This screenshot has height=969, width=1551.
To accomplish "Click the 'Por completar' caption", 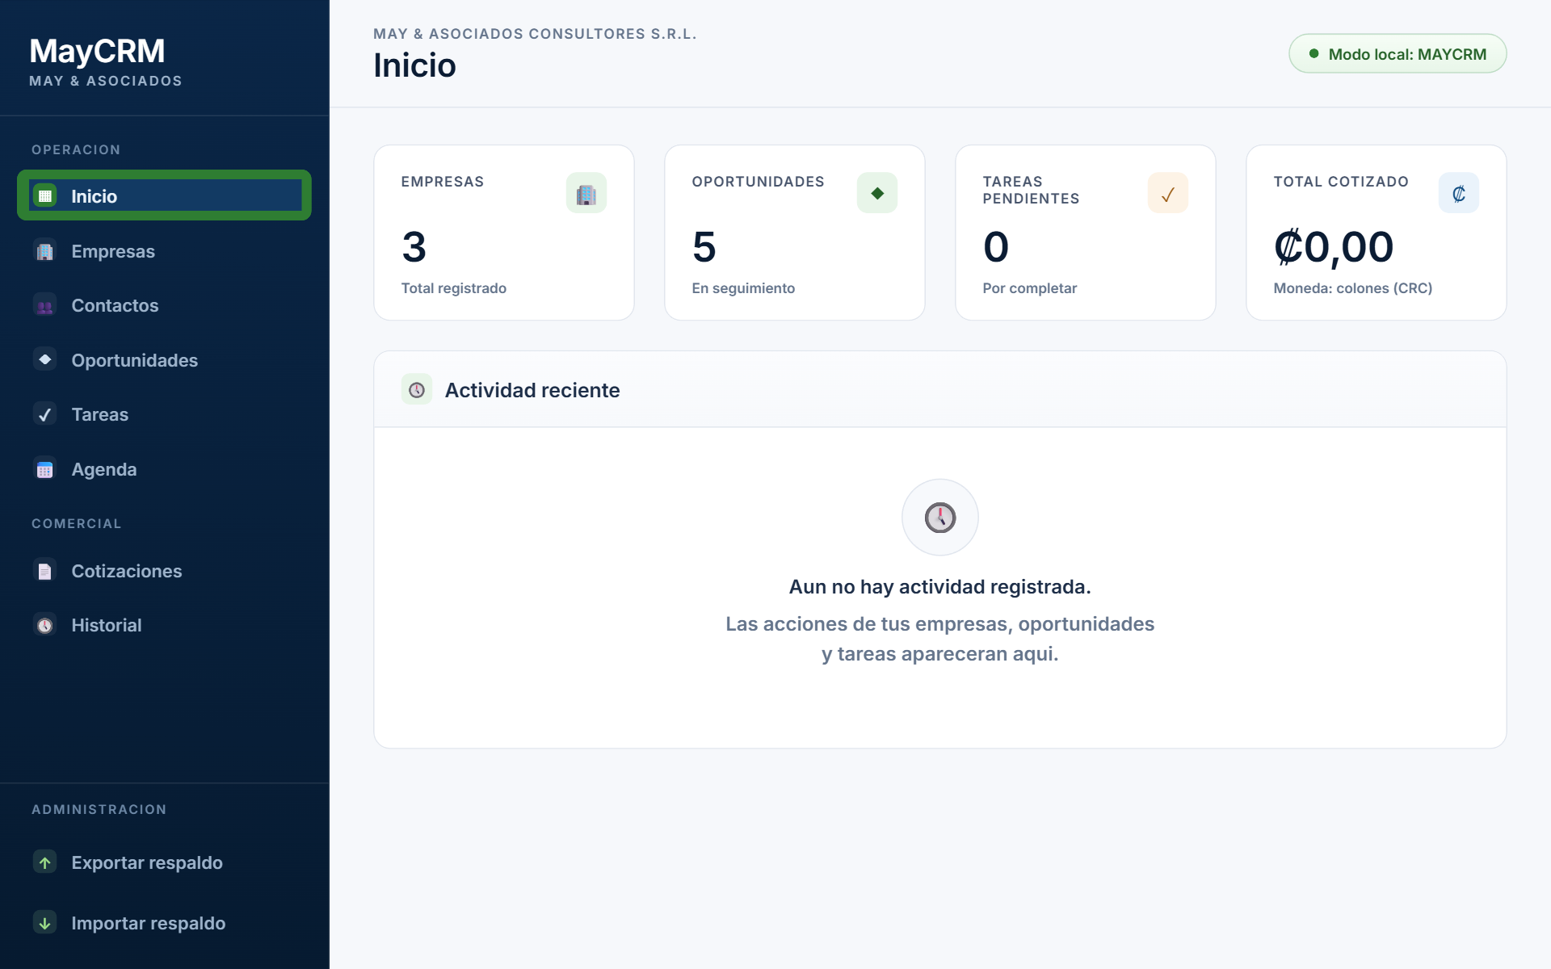I will (x=1030, y=288).
